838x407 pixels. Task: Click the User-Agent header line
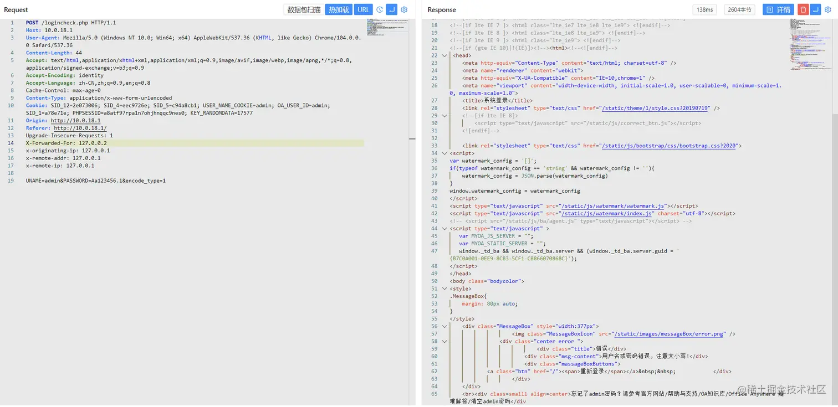tap(193, 42)
